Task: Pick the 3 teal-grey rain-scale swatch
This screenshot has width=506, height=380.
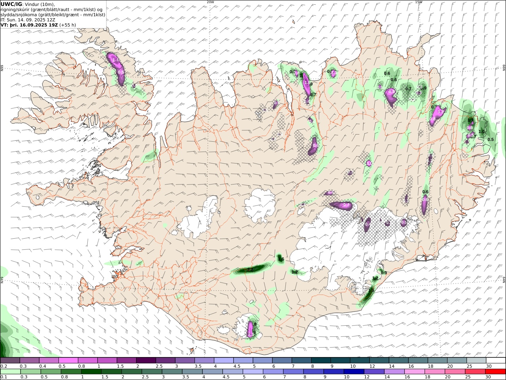Action: point(172,372)
